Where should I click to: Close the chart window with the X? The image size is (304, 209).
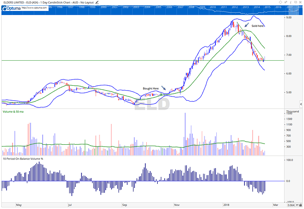301,2
